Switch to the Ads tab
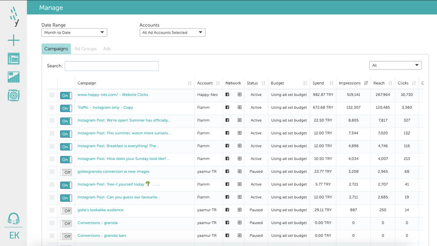This screenshot has height=246, width=437. pos(107,49)
